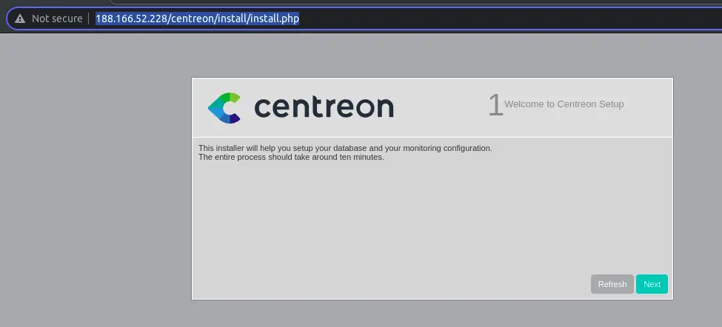Open site info via Not secure label

(x=57, y=18)
